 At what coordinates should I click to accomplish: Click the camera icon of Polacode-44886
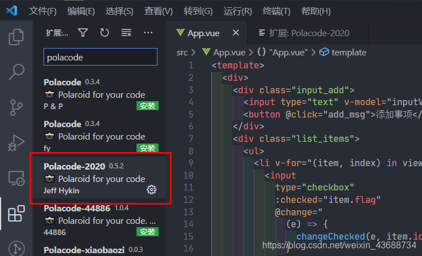tap(49, 220)
